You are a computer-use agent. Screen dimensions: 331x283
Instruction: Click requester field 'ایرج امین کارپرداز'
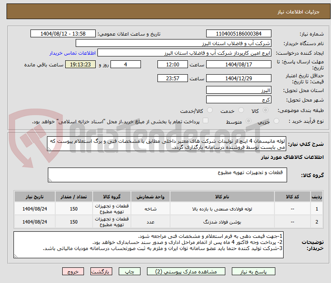pos(184,53)
